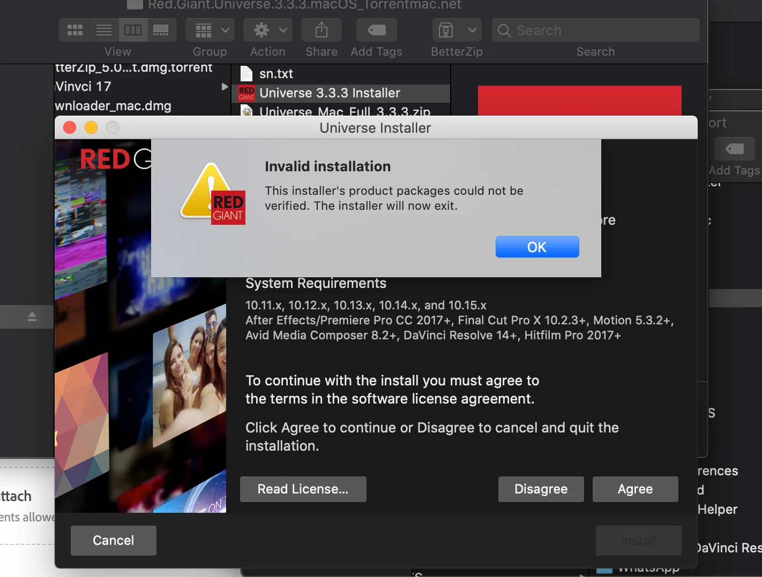Viewport: 762px width, 577px height.
Task: Open the Action gear menu
Action: 268,30
